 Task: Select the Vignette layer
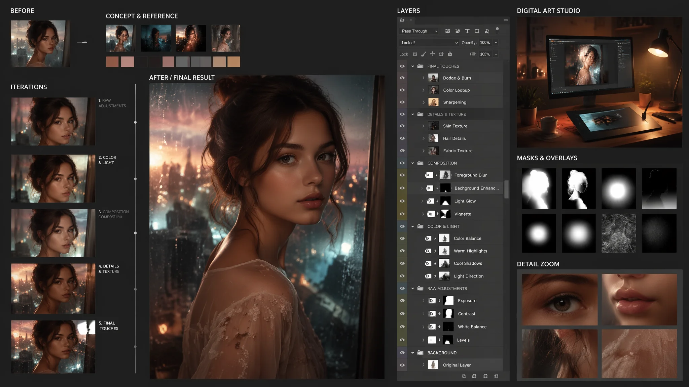[455, 214]
